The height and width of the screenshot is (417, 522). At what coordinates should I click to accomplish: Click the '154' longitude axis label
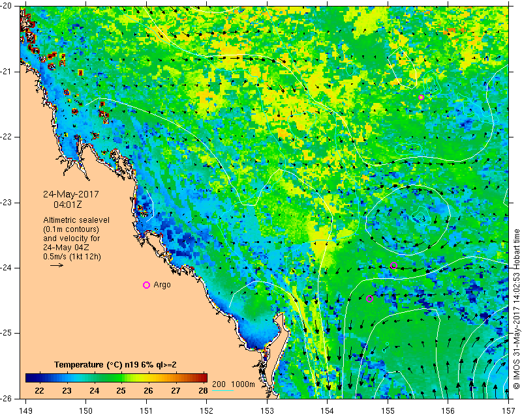pyautogui.click(x=328, y=410)
